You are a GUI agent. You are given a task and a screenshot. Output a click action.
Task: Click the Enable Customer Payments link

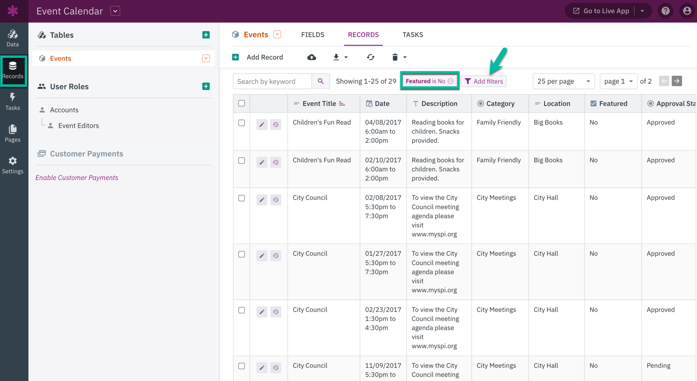(x=77, y=177)
